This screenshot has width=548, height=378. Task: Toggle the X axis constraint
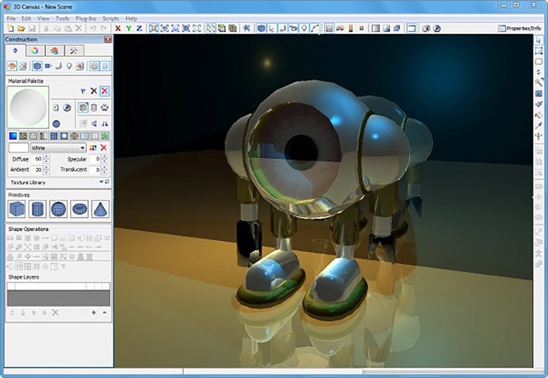pyautogui.click(x=119, y=29)
